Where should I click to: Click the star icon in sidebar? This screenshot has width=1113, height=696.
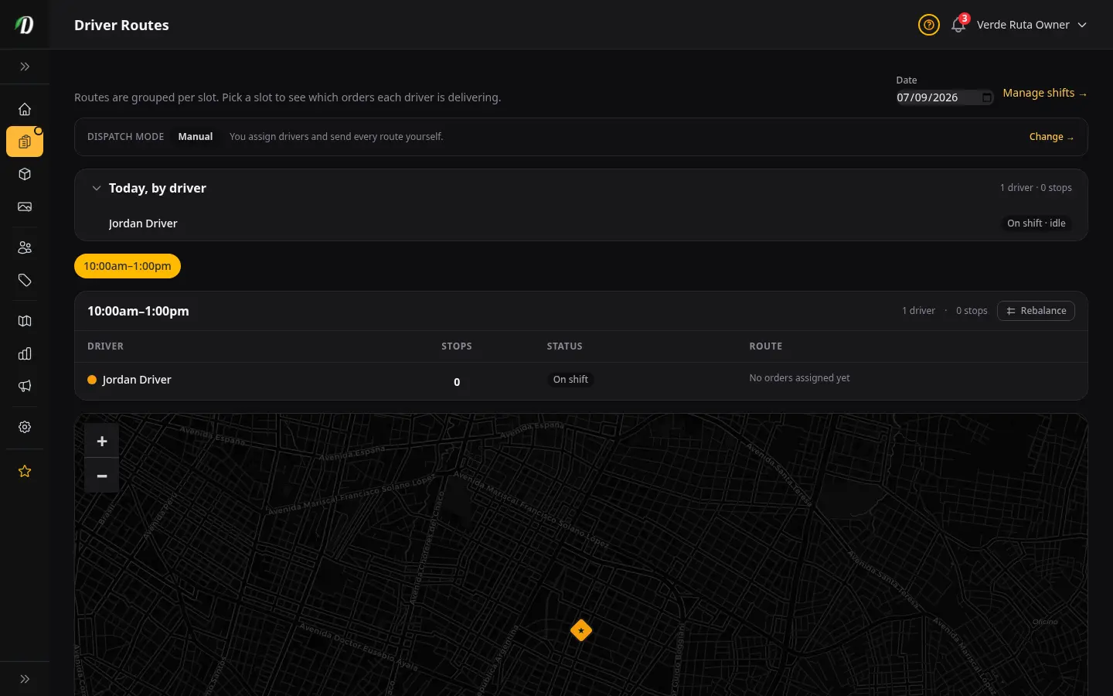(x=25, y=471)
